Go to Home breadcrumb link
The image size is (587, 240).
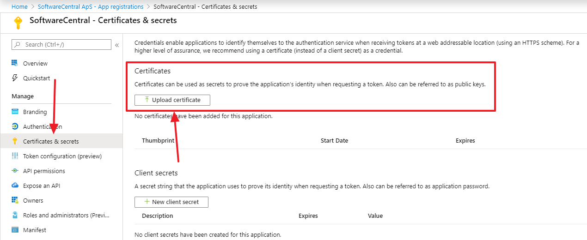point(19,6)
